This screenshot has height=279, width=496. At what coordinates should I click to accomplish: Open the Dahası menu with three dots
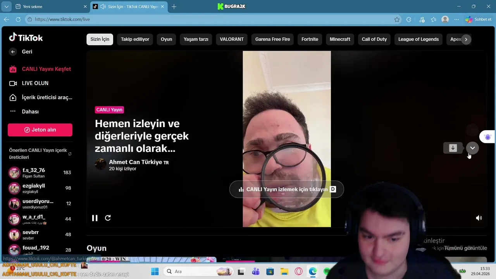24,112
